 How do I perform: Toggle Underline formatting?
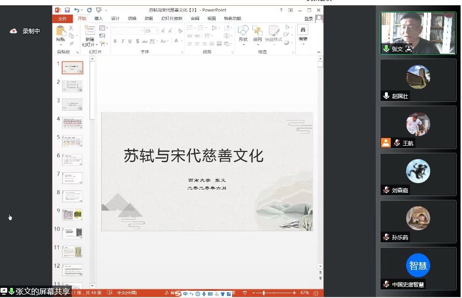(130, 41)
